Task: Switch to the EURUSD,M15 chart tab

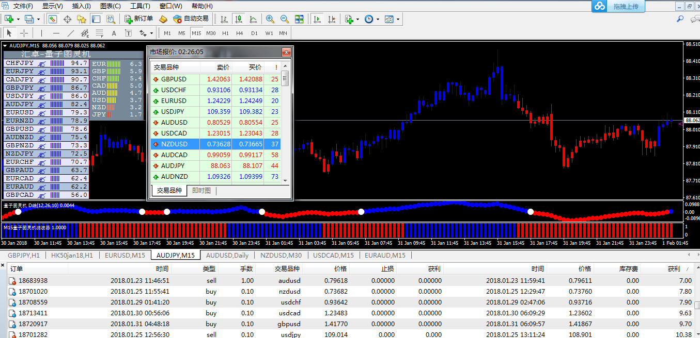Action: (x=125, y=255)
